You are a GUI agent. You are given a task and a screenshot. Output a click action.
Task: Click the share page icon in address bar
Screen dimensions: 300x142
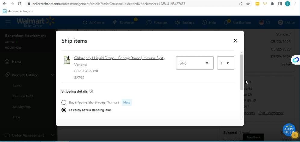240,4
